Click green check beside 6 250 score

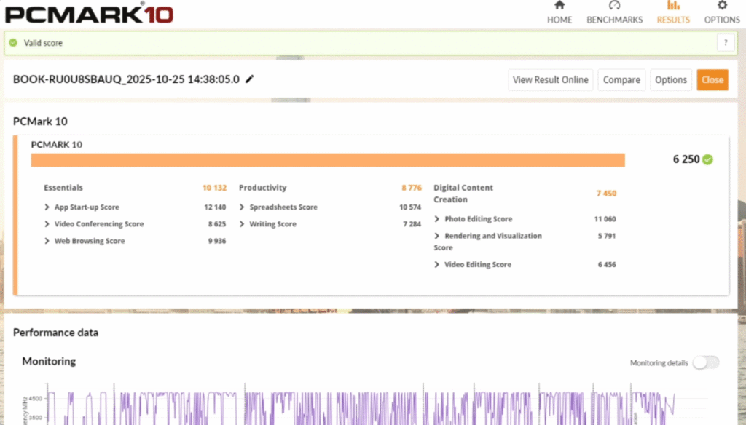(707, 159)
